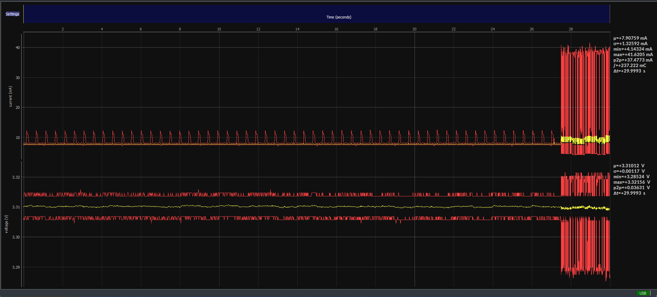This screenshot has width=657, height=297.
Task: Click the 20 mA tick on the current axis
Action: point(18,107)
